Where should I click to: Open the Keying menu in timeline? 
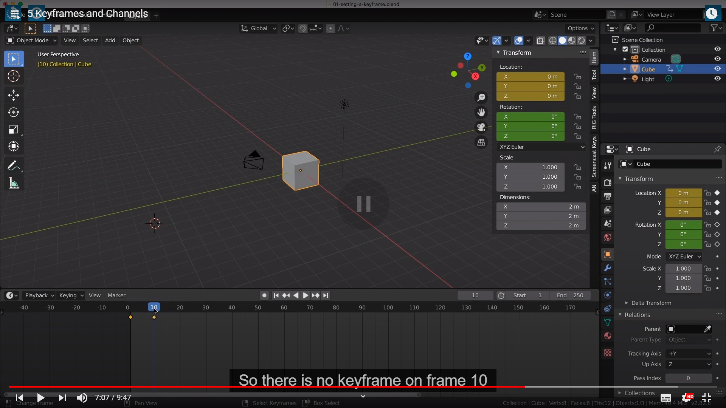click(x=71, y=295)
